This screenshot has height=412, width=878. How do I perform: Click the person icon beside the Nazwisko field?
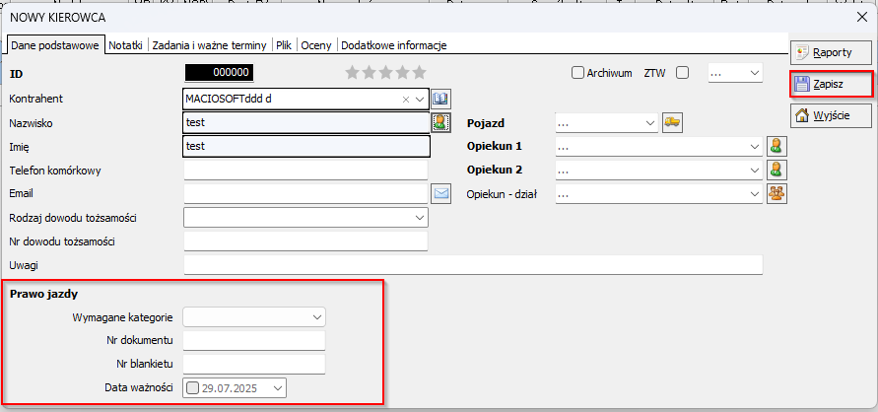[440, 122]
